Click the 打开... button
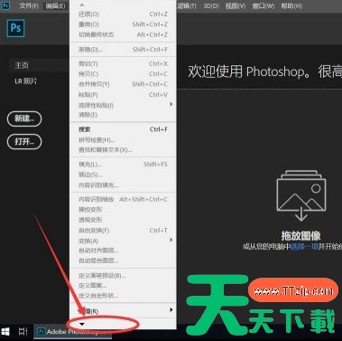The height and width of the screenshot is (341, 342). click(x=24, y=141)
